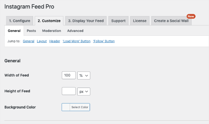The height and width of the screenshot is (124, 209).
Task: Click the red New badge
Action: [x=191, y=17]
